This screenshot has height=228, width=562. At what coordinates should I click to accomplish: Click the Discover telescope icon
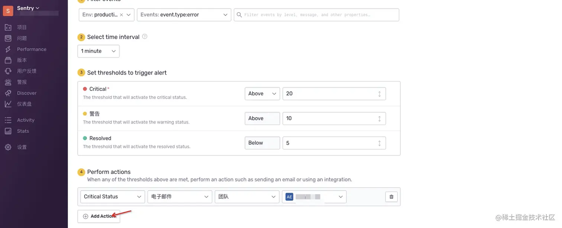pyautogui.click(x=8, y=93)
